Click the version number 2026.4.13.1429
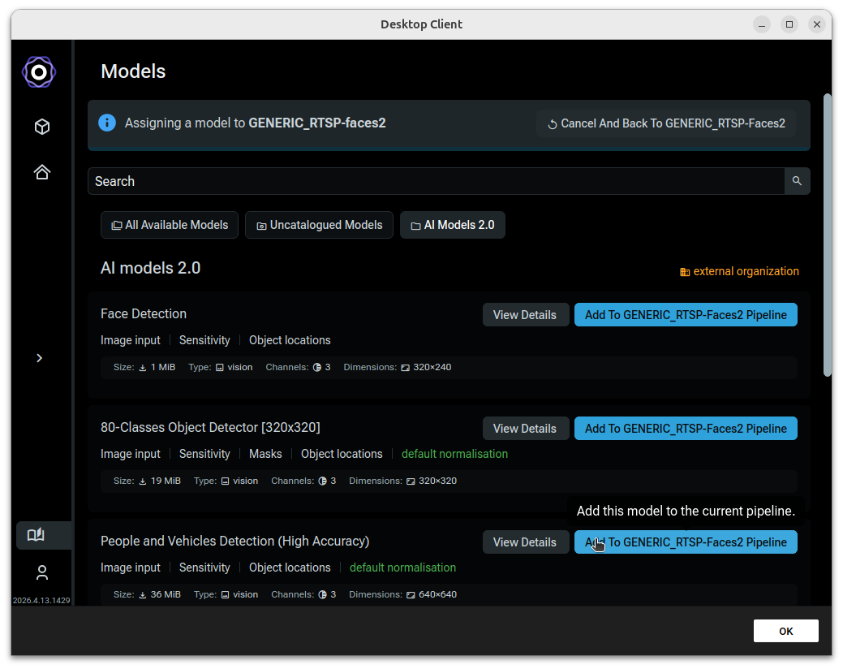The width and height of the screenshot is (843, 669). [41, 600]
